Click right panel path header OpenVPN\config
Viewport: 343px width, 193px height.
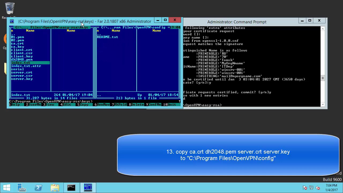coord(133,27)
